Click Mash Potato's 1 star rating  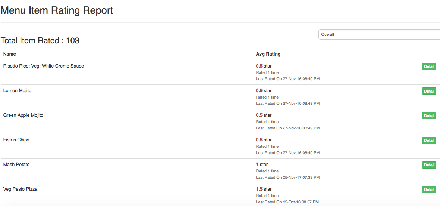click(x=262, y=165)
